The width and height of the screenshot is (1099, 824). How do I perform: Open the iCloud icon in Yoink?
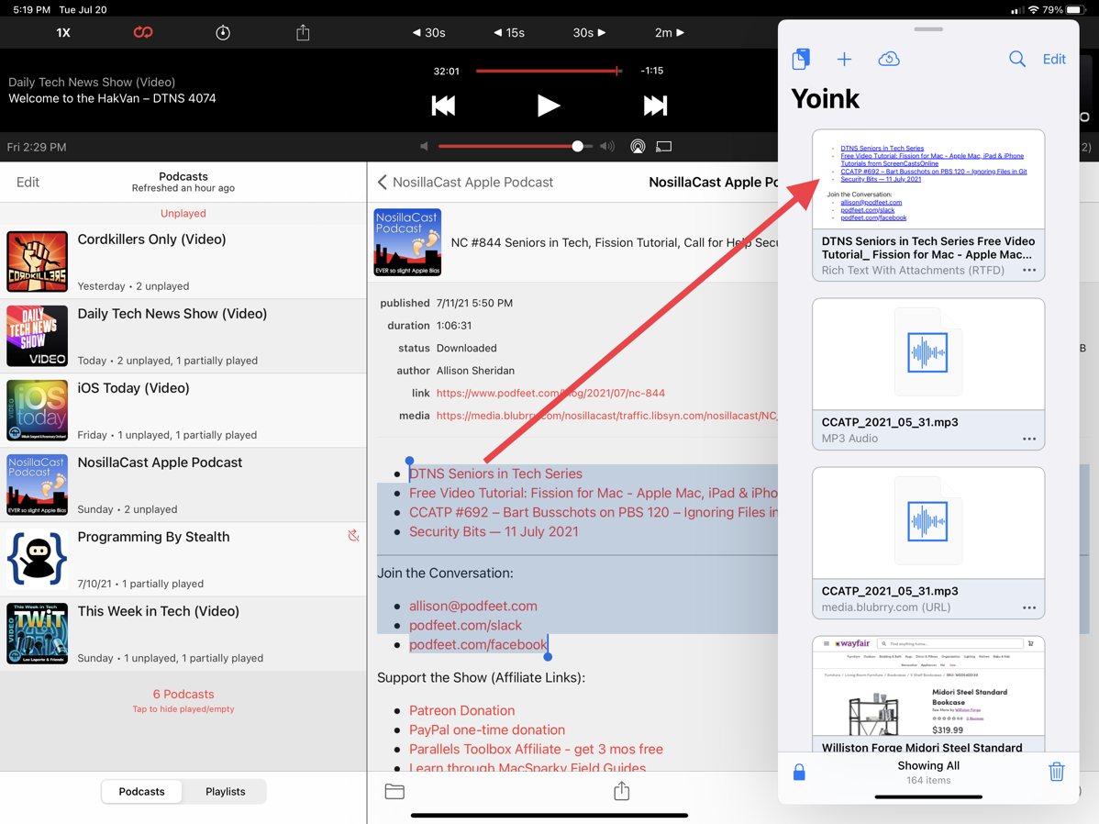click(x=888, y=60)
